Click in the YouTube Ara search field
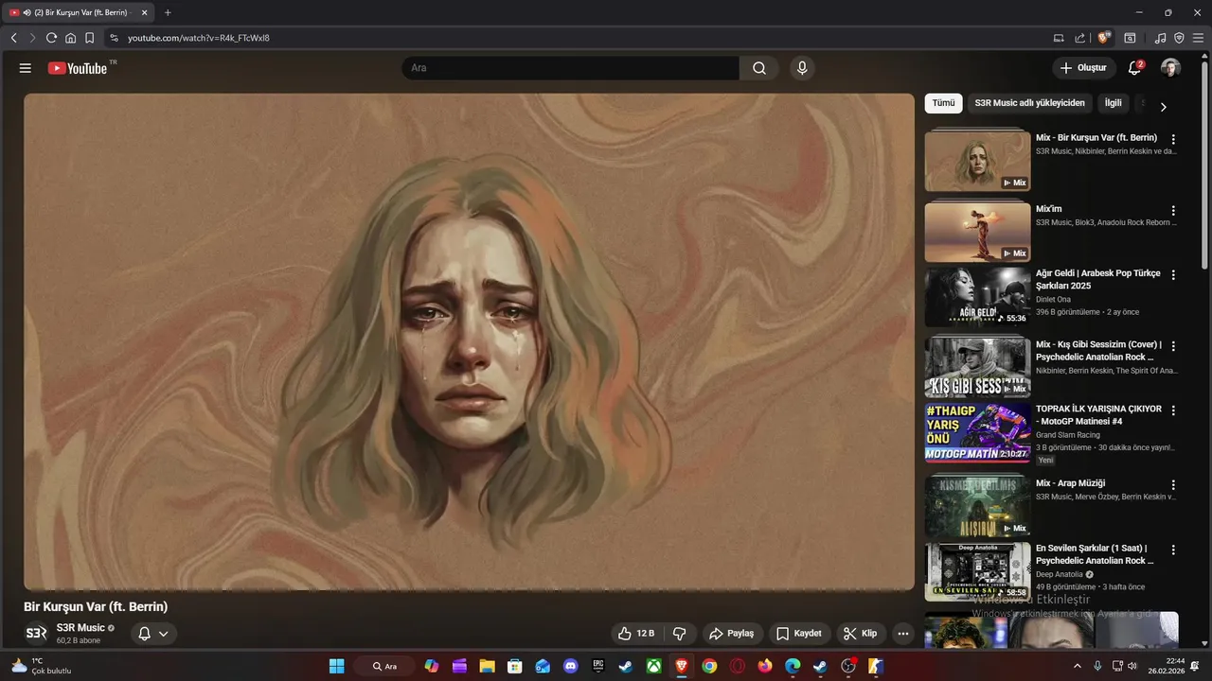 [x=571, y=68]
